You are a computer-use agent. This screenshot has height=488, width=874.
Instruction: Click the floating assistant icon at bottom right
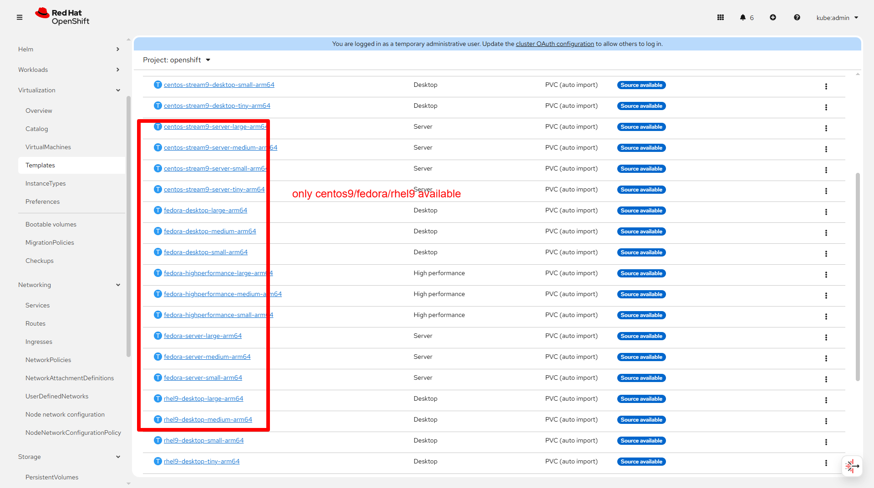[x=852, y=466]
